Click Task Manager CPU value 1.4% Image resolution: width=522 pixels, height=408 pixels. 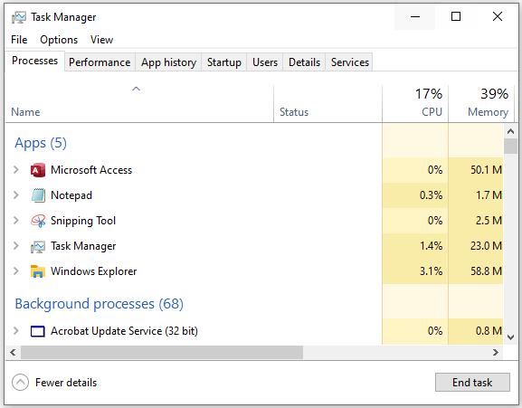pyautogui.click(x=431, y=246)
